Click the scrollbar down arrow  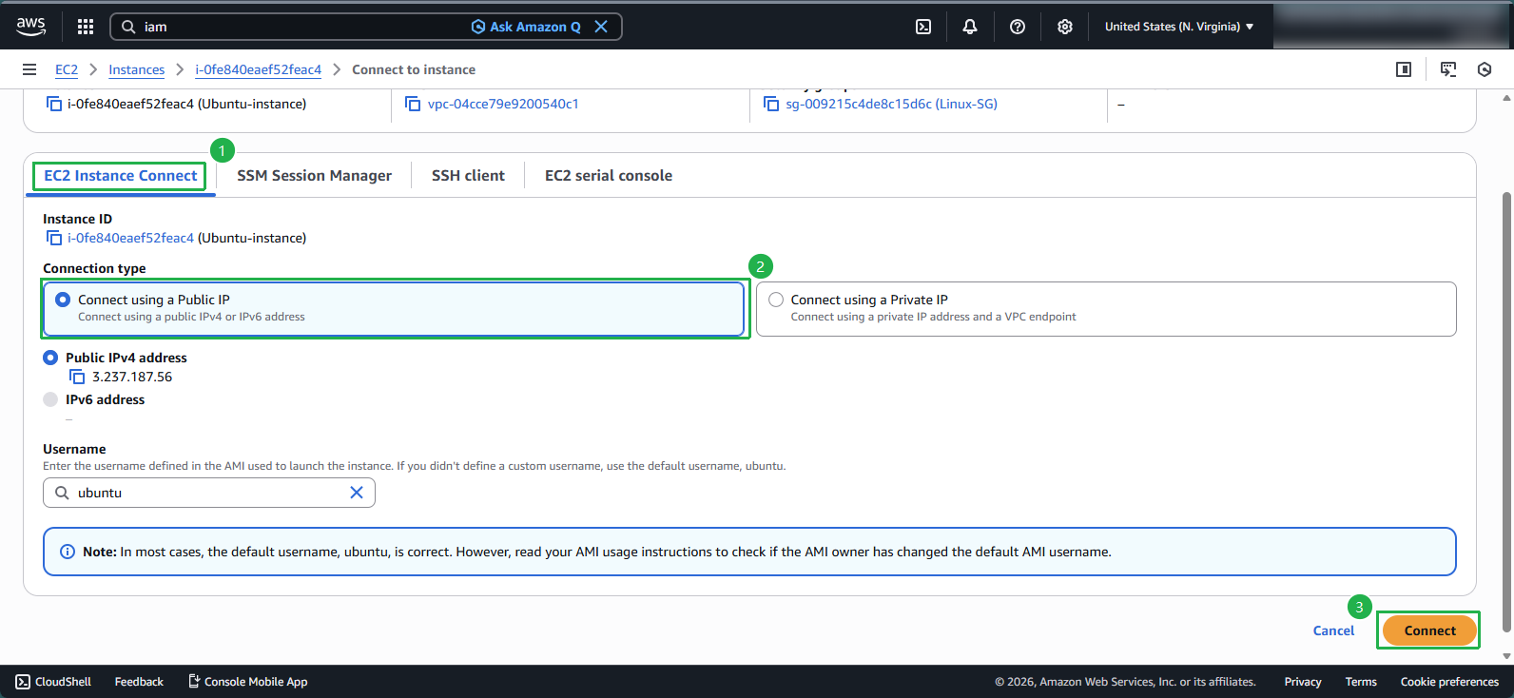[x=1506, y=656]
